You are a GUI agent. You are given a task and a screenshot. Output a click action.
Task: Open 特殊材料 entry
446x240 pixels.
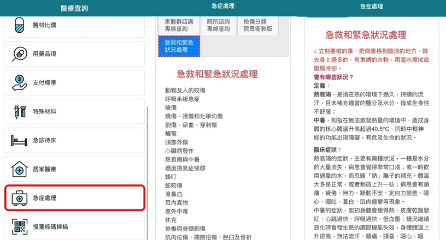74,112
